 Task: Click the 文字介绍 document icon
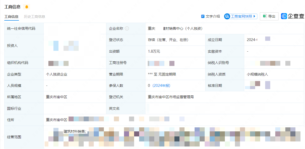coord(203,16)
